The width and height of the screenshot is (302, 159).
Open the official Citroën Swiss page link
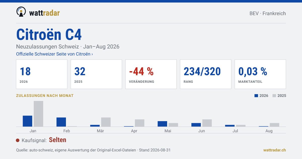[54, 54]
